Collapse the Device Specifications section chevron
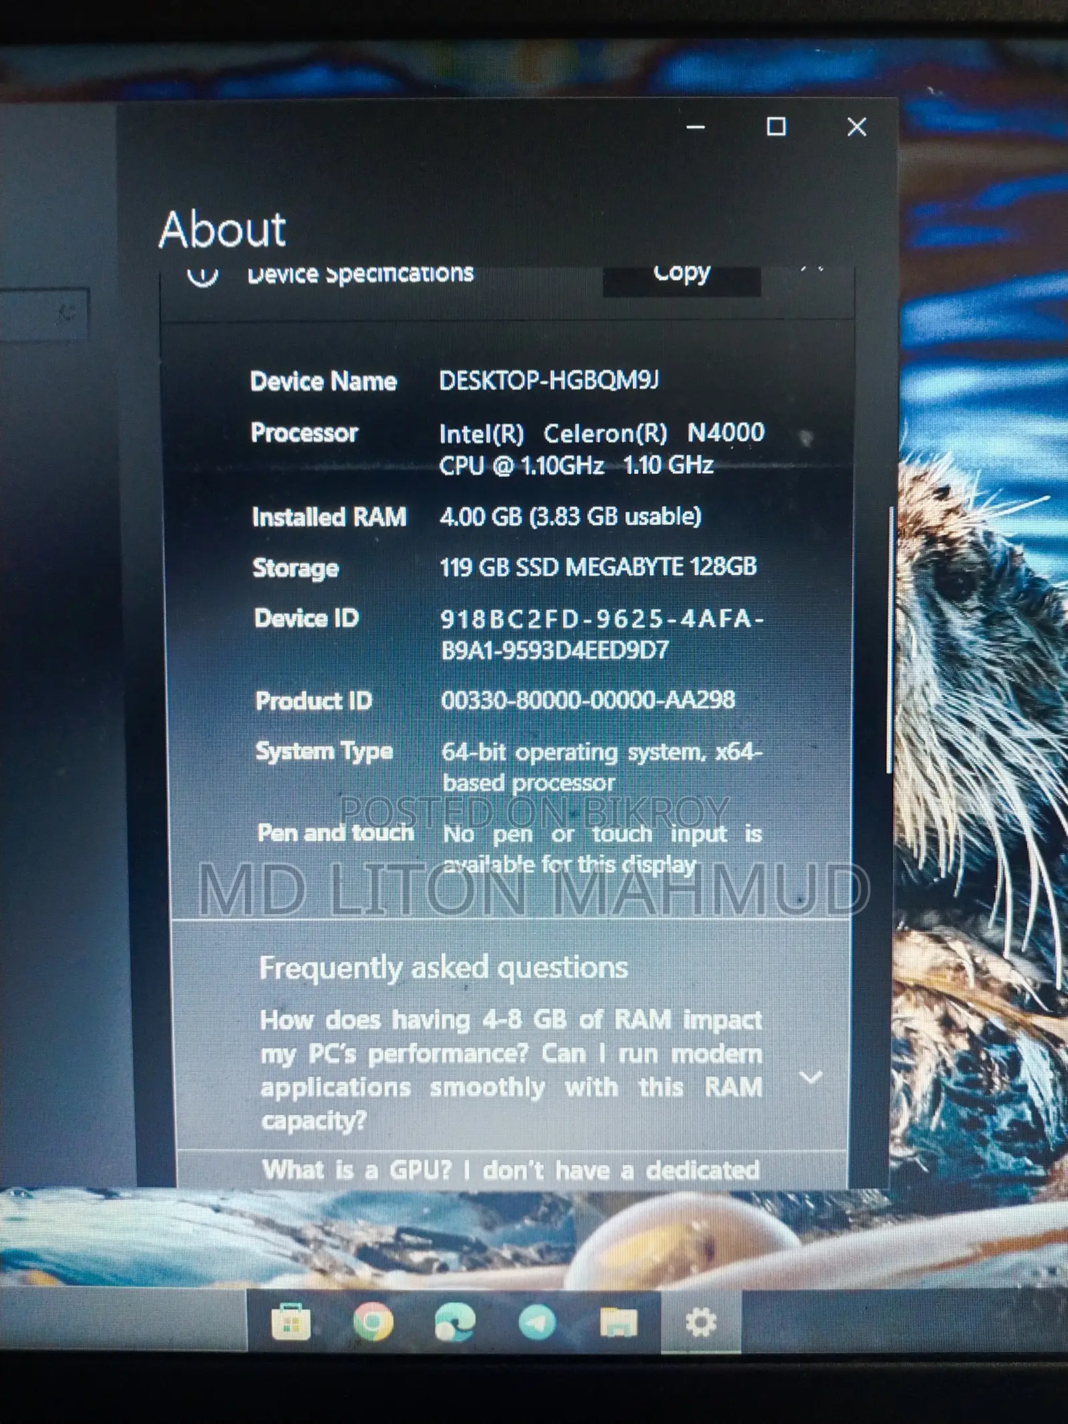The height and width of the screenshot is (1424, 1068). [812, 270]
